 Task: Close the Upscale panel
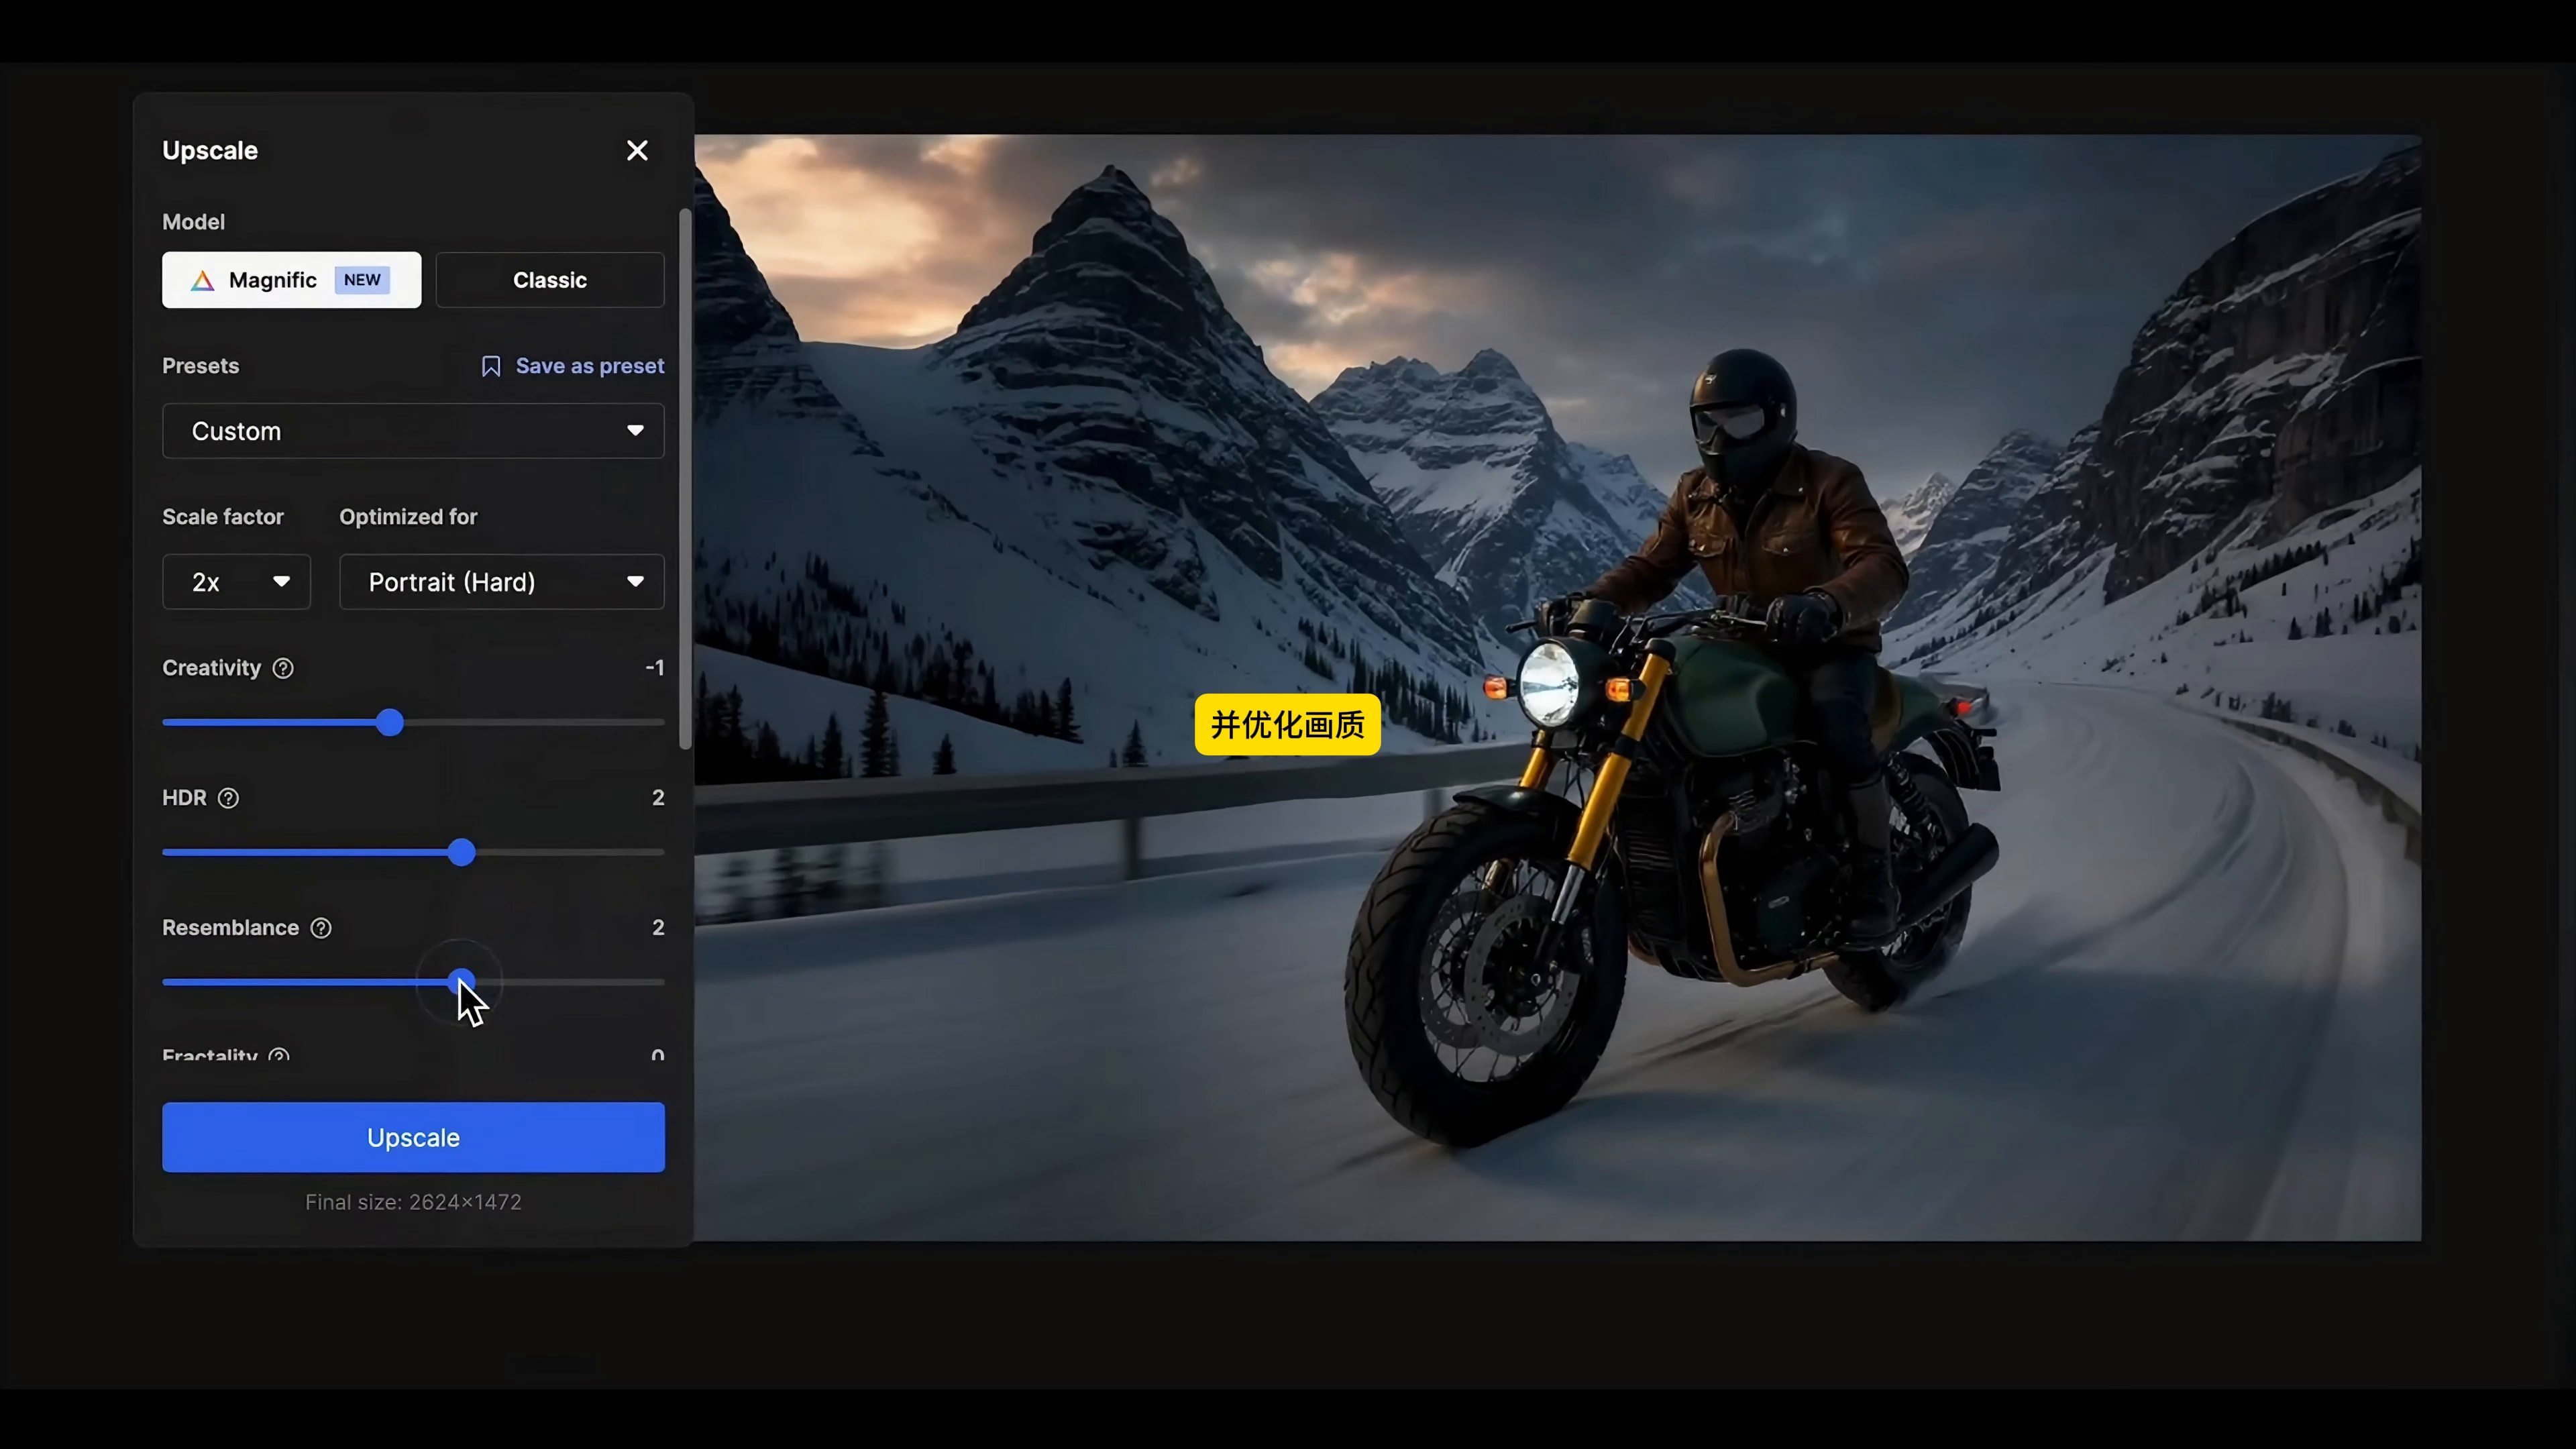pos(637,150)
